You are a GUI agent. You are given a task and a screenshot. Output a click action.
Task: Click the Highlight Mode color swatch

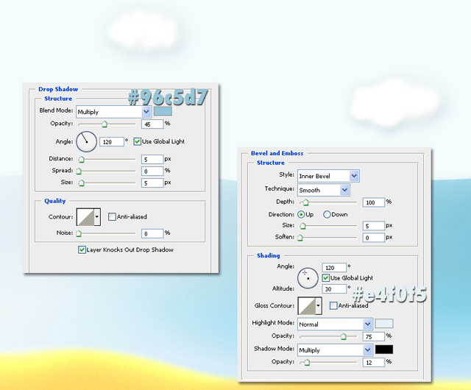(384, 324)
